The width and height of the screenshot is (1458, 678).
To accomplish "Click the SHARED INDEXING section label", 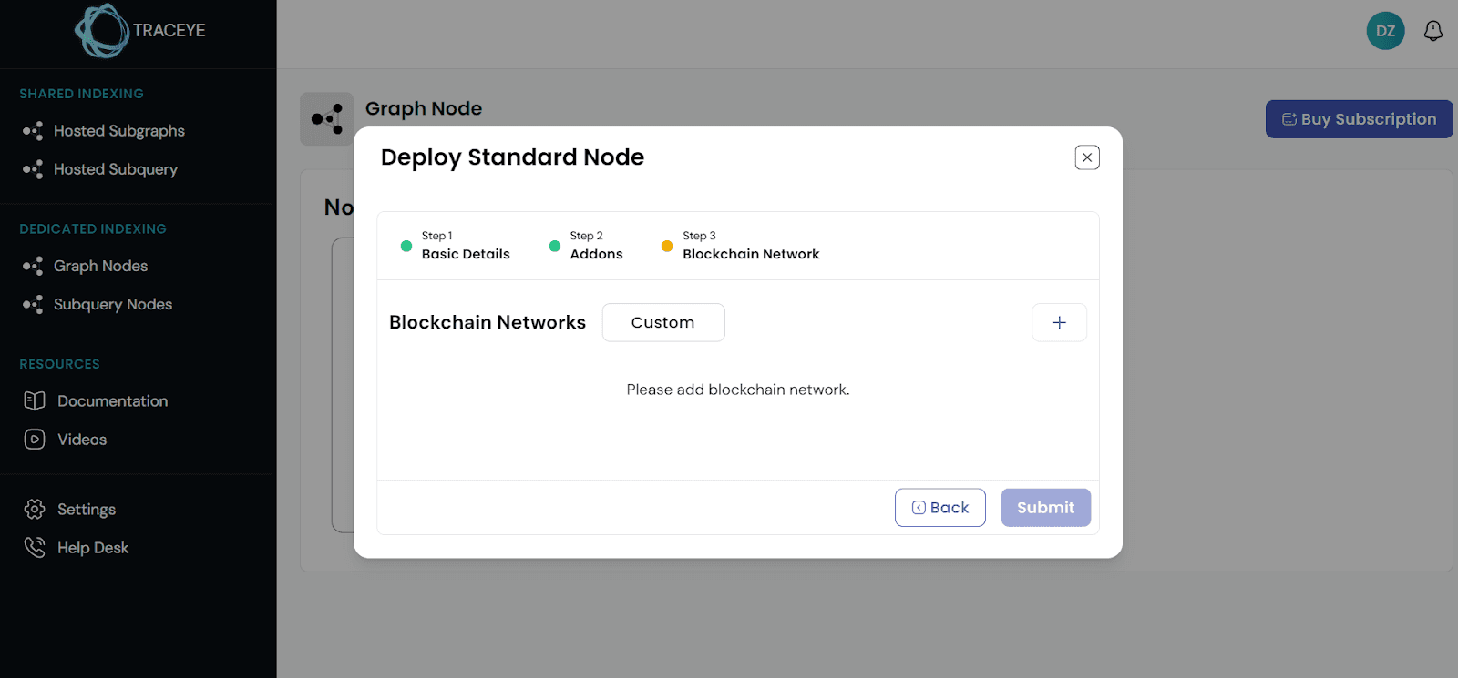I will pos(82,94).
